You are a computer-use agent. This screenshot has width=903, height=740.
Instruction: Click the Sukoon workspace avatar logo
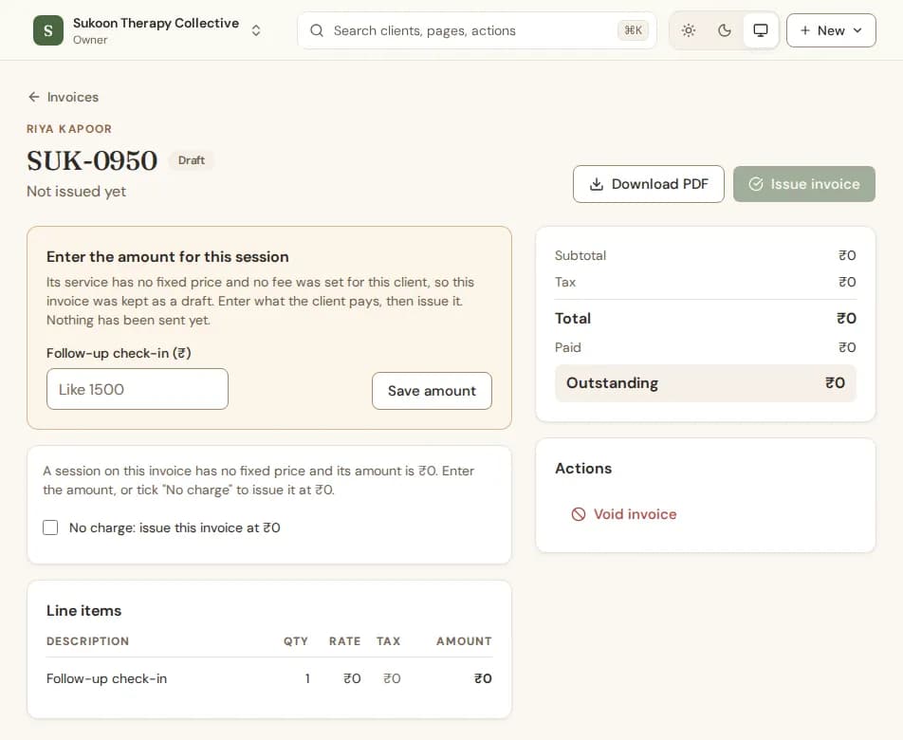(x=48, y=30)
